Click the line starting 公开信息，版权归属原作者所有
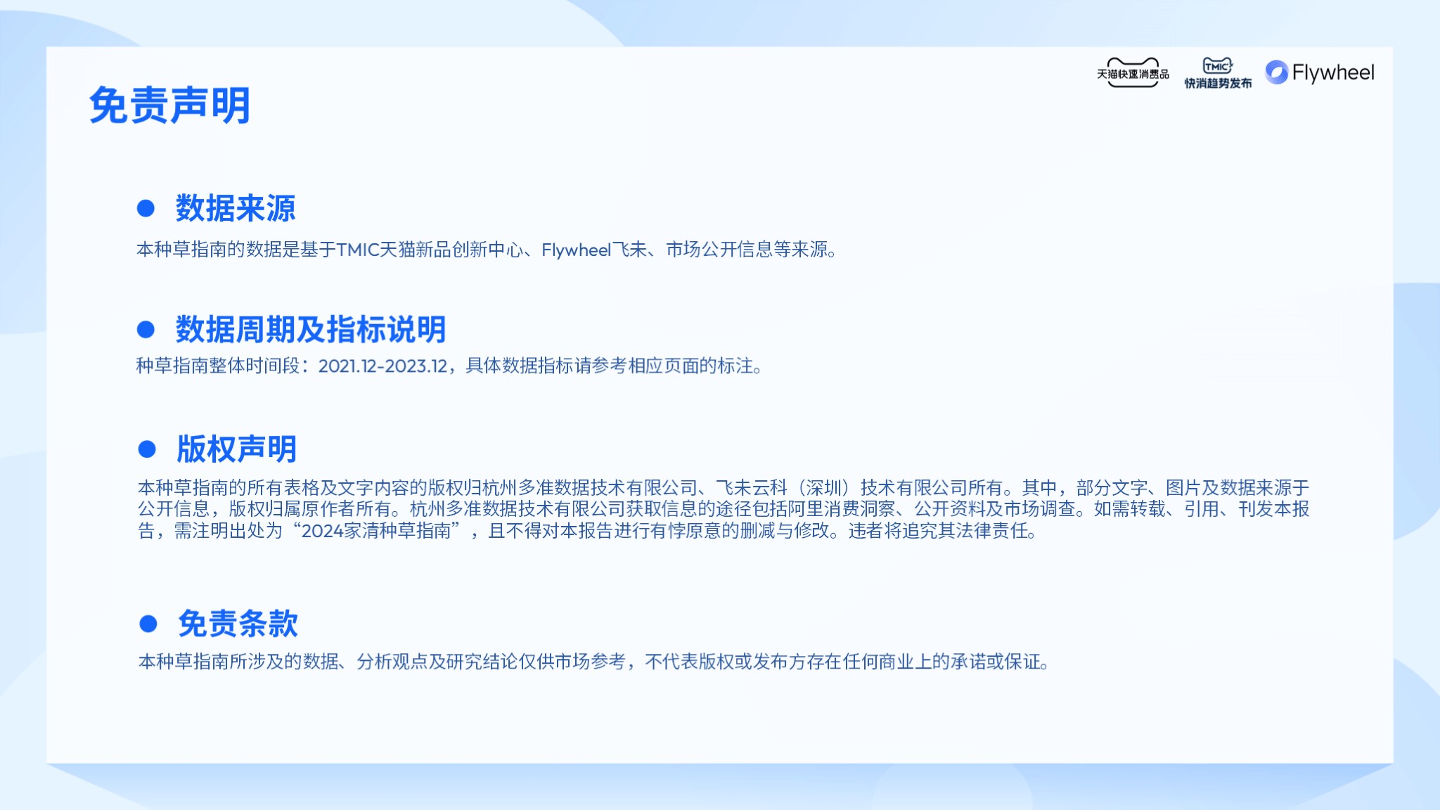 click(x=724, y=508)
